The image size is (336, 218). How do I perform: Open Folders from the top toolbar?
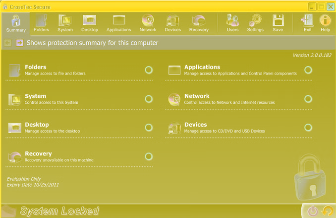(41, 23)
